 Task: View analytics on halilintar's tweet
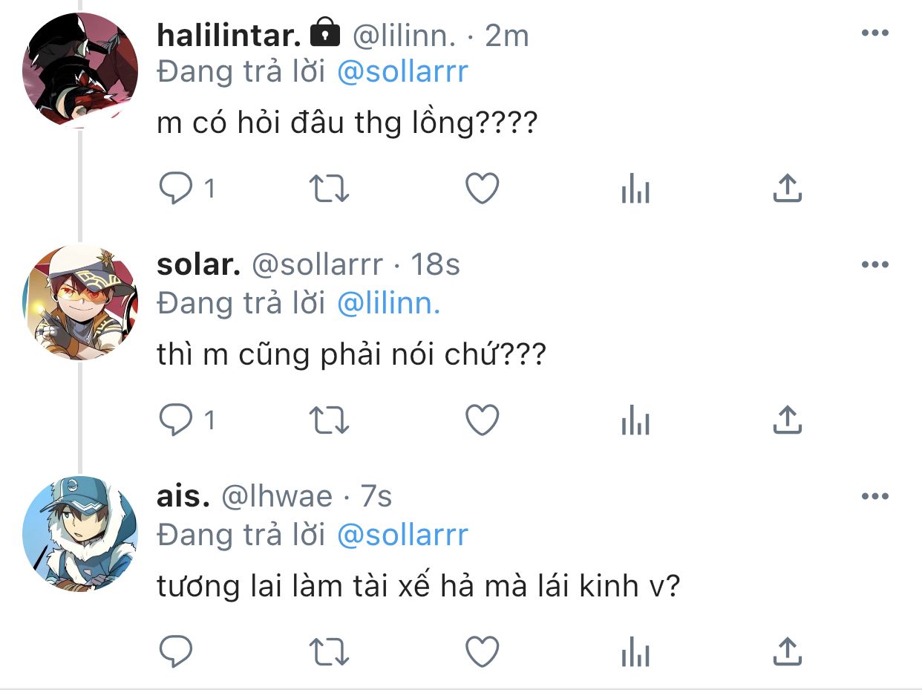pos(635,191)
